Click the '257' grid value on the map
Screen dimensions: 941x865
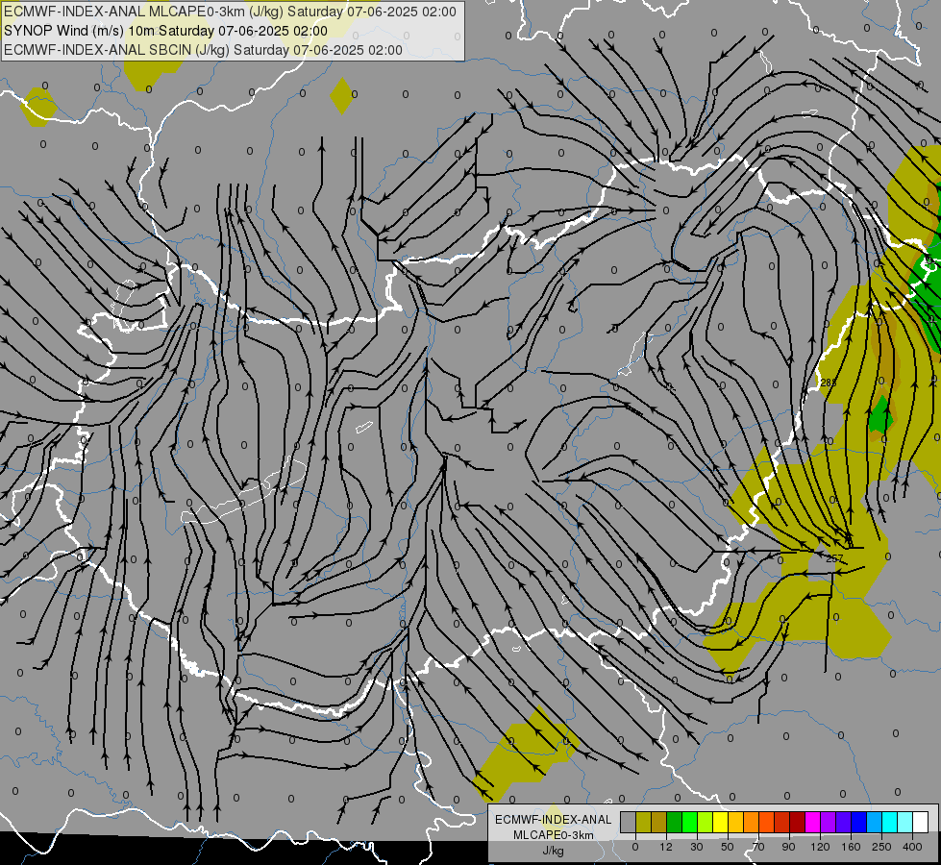point(834,558)
